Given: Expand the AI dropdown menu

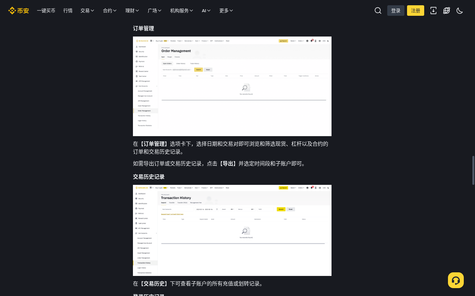Looking at the screenshot, I should tap(206, 11).
